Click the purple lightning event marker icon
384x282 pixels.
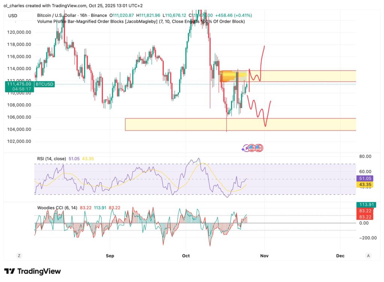pos(246,148)
